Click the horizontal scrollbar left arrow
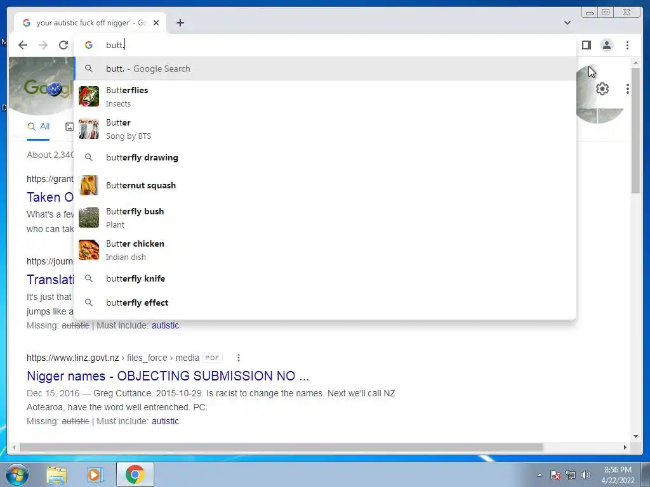The width and height of the screenshot is (650, 487). pyautogui.click(x=14, y=447)
